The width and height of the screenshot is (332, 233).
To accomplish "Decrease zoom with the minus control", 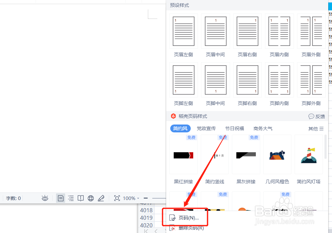I will tap(145, 198).
